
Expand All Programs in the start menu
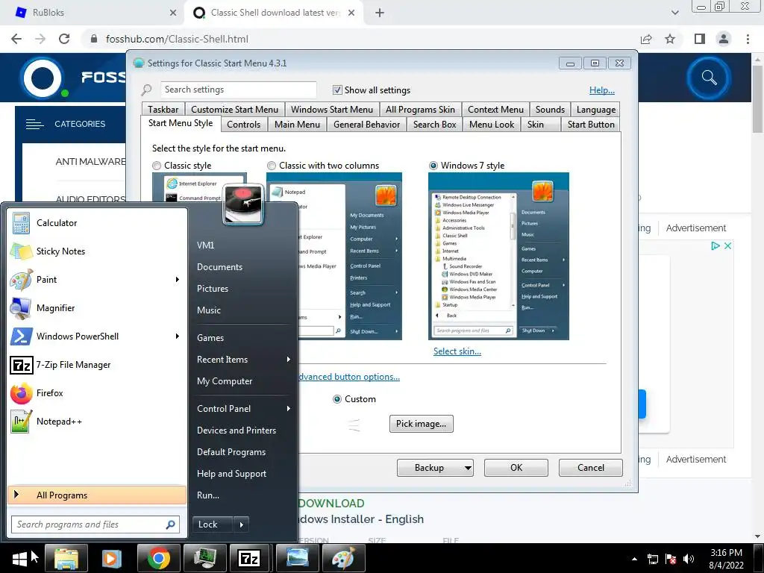(x=97, y=495)
